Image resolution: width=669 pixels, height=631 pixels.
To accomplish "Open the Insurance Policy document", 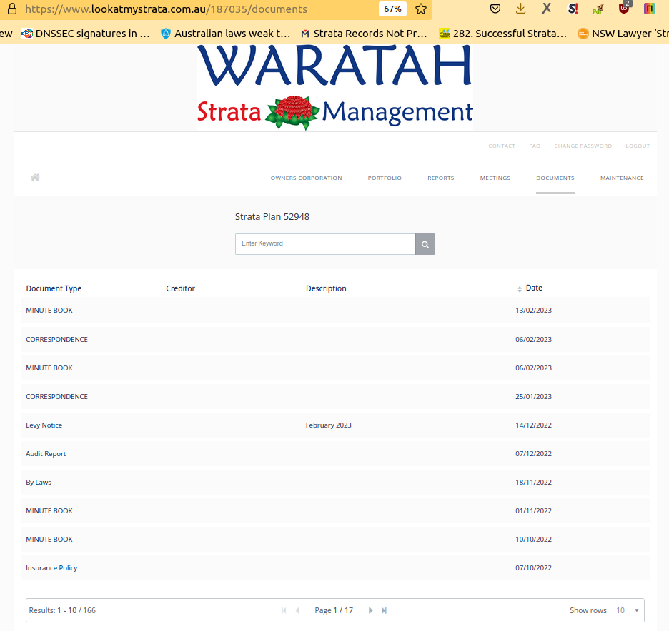I will [51, 568].
